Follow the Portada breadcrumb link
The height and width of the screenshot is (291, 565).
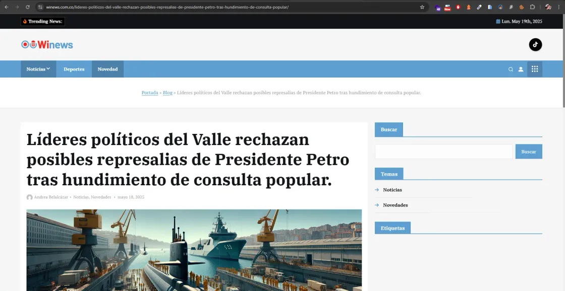150,93
